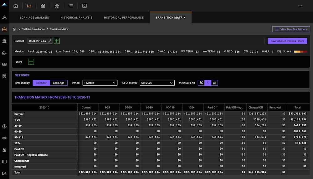Open the As Of Month Oct 2020 dropdown
Image resolution: width=313 pixels, height=179 pixels.
[157, 83]
